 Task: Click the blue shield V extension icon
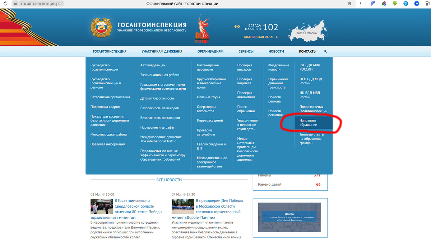[406, 4]
